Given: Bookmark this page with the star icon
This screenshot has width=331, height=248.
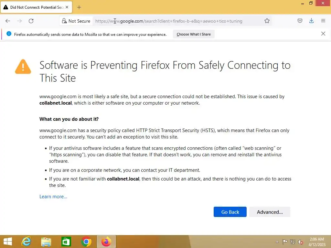Looking at the screenshot, I should [267, 21].
